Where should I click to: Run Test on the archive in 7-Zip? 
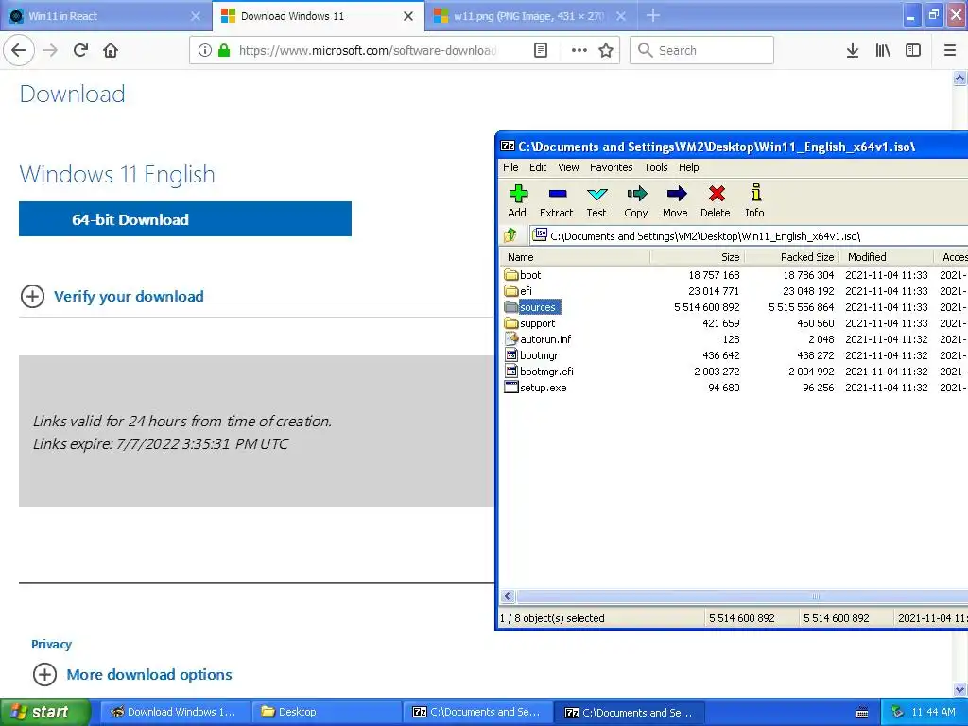tap(596, 201)
